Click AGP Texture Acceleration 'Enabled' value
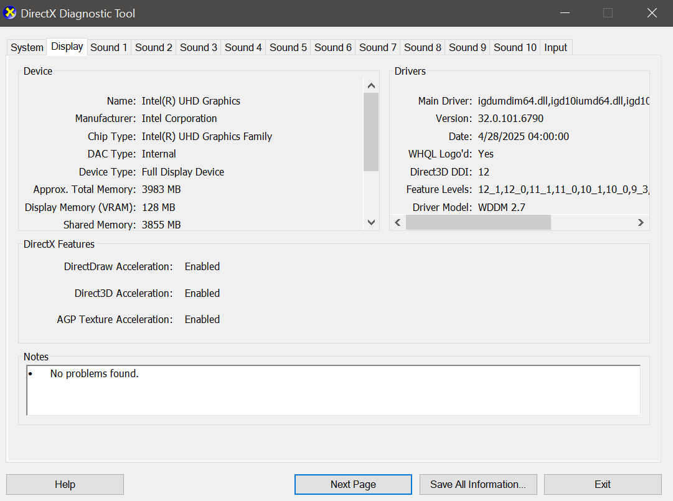Screen dimensions: 673x501 tap(202, 319)
